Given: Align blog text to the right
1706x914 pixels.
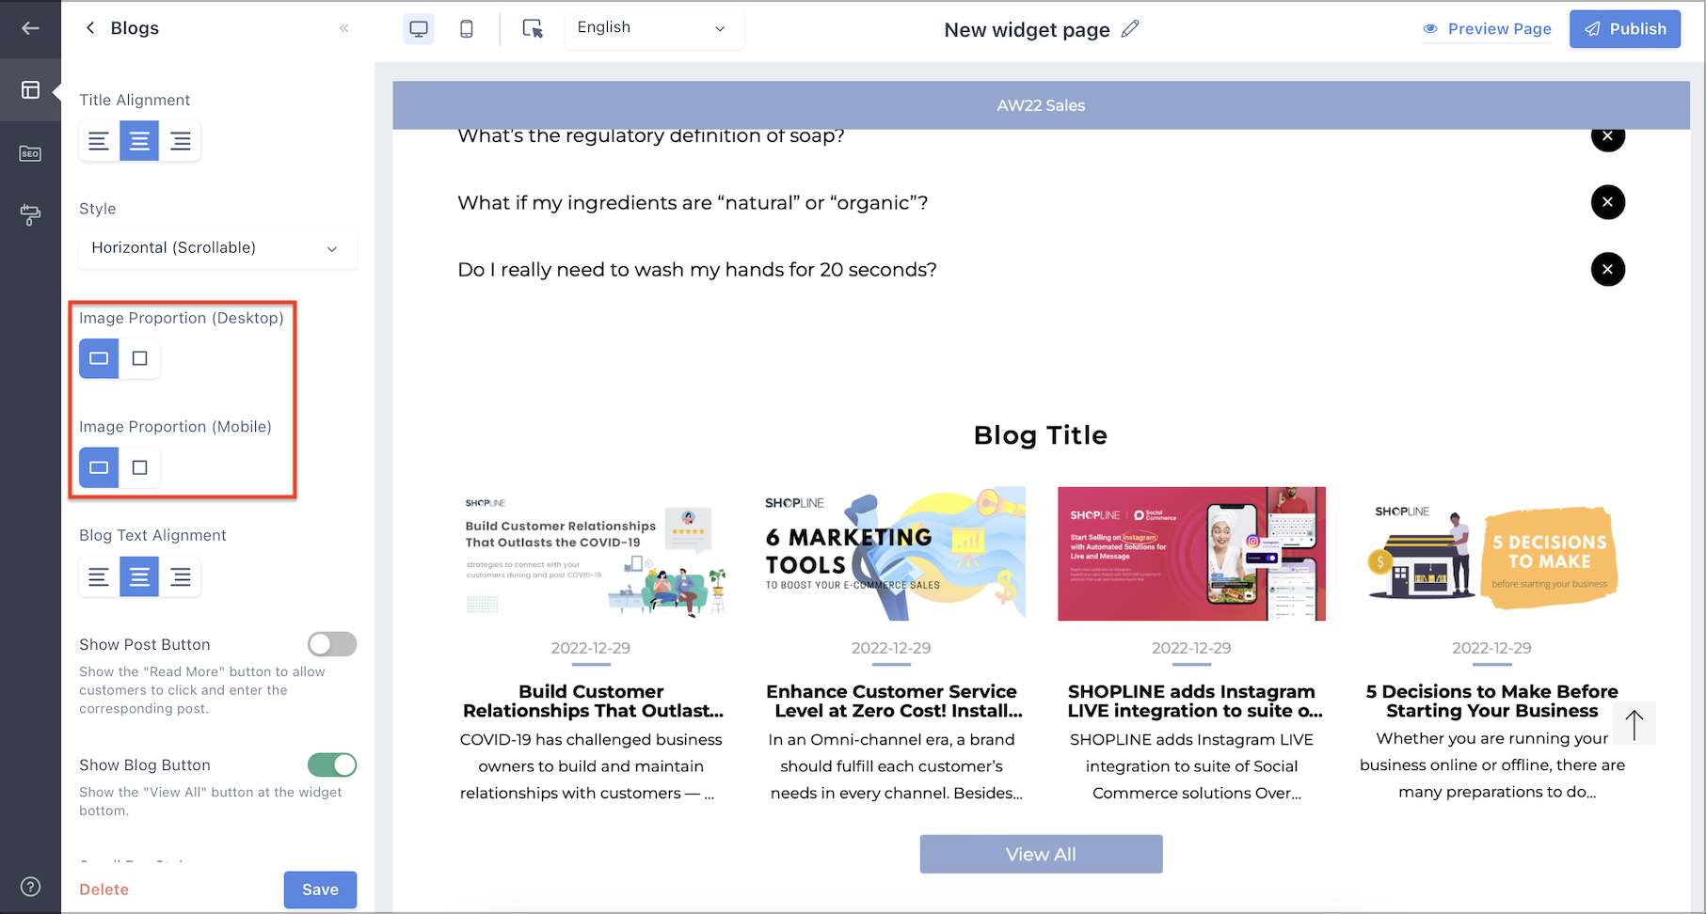Looking at the screenshot, I should (180, 576).
